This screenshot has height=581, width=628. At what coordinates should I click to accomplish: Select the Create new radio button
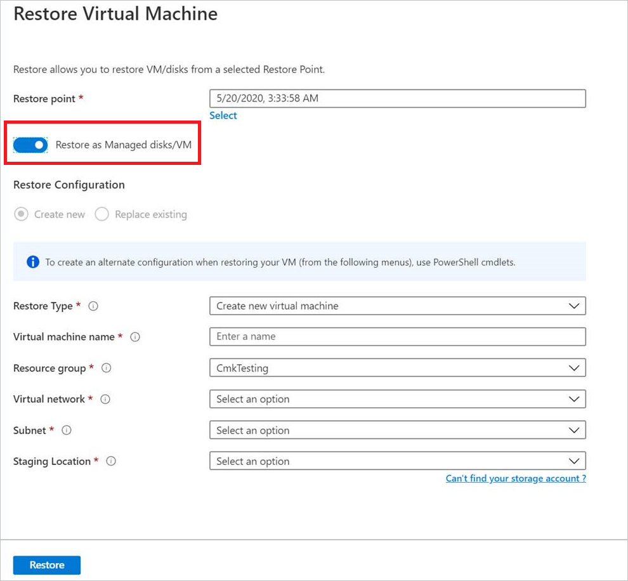click(20, 214)
